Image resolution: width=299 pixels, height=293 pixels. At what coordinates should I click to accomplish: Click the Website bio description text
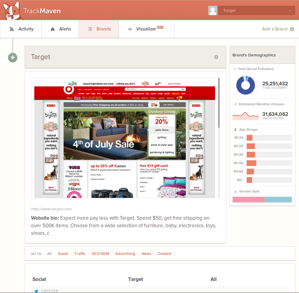124,225
